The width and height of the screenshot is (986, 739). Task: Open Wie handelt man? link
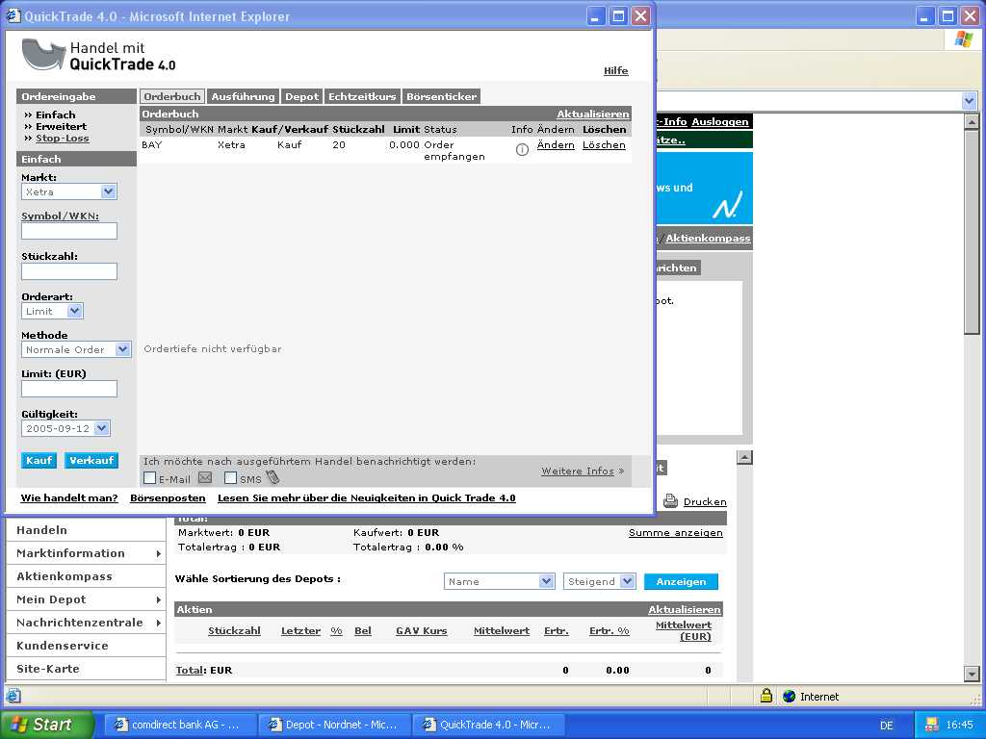coord(69,497)
